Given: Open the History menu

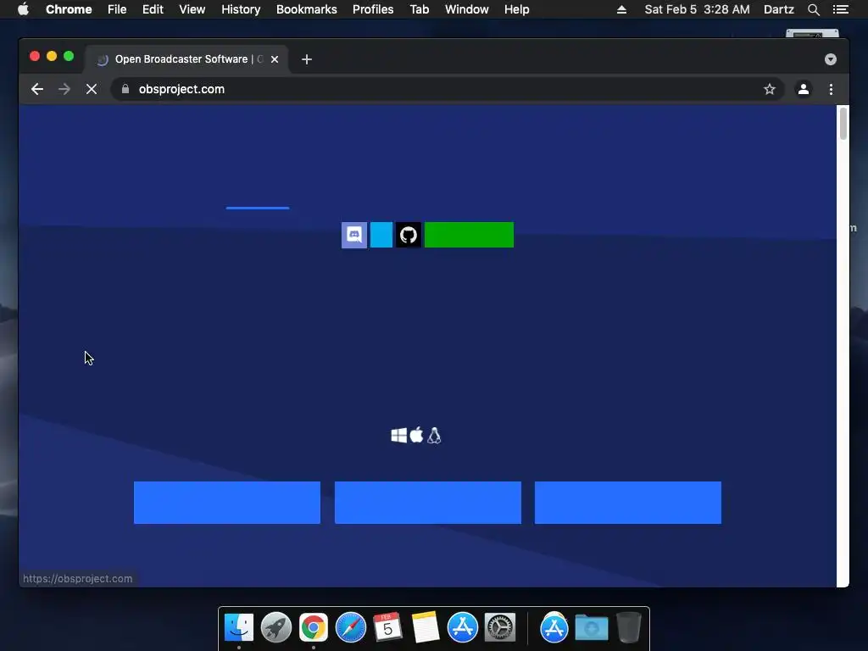Looking at the screenshot, I should [x=241, y=9].
